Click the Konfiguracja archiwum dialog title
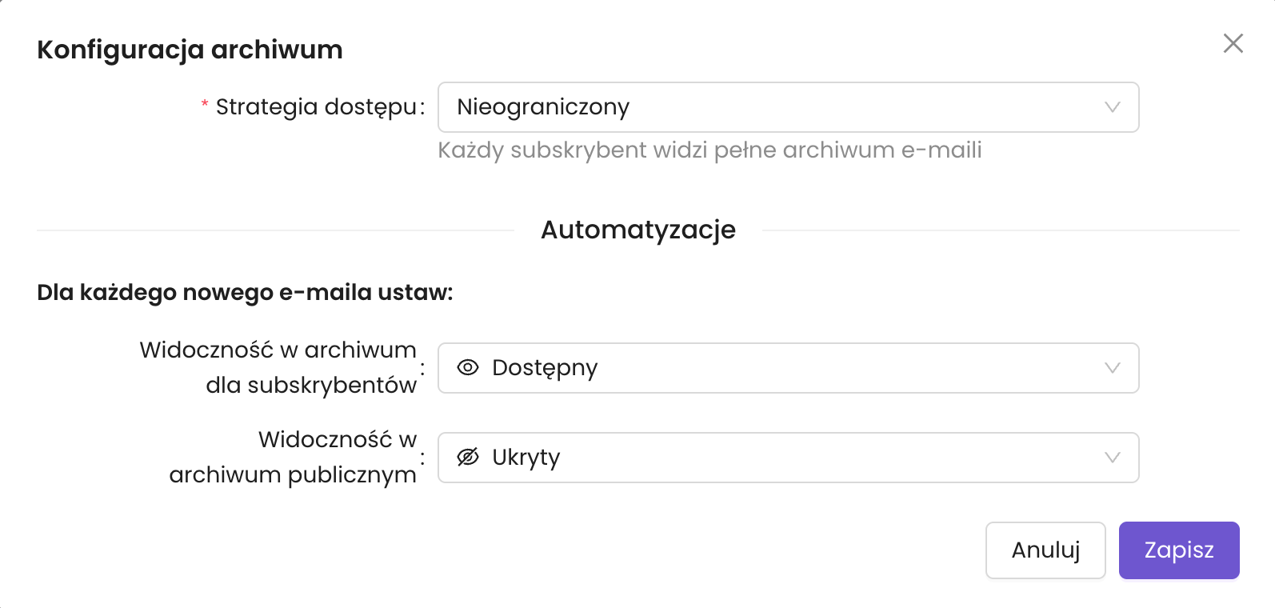This screenshot has height=608, width=1275. [190, 50]
